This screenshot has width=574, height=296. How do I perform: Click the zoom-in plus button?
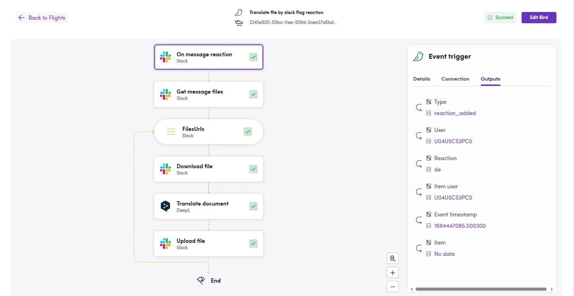(x=393, y=273)
